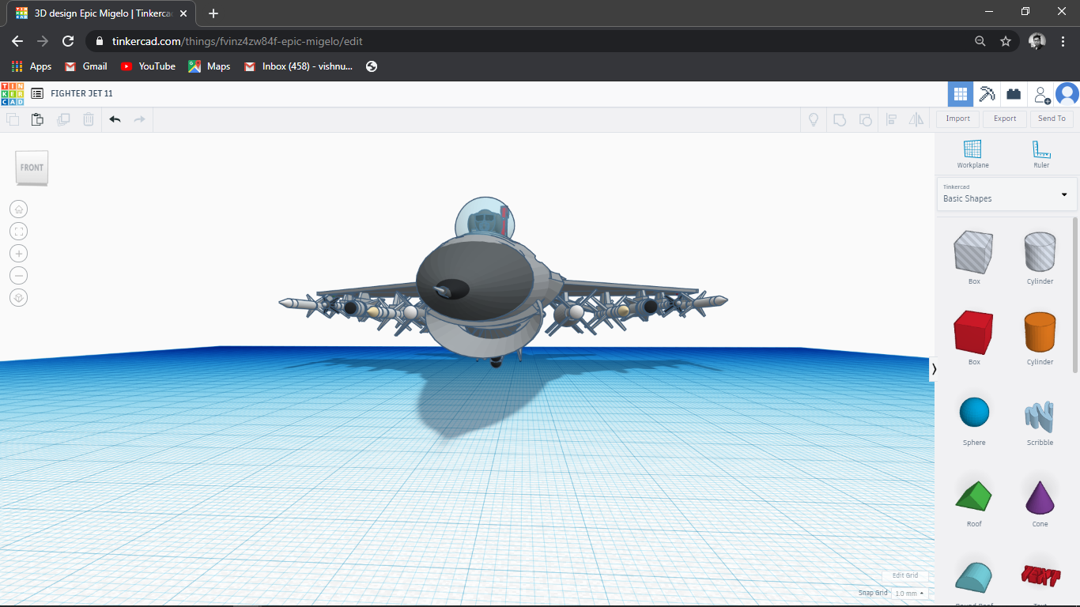Click the Export button
Screen dimensions: 1080x607
tap(1004, 119)
